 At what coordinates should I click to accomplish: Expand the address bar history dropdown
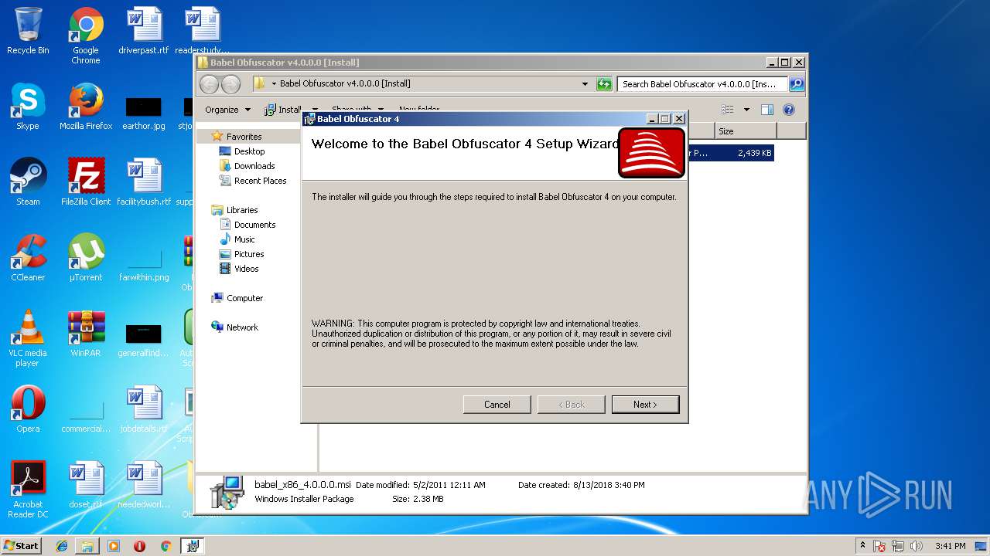(x=585, y=84)
